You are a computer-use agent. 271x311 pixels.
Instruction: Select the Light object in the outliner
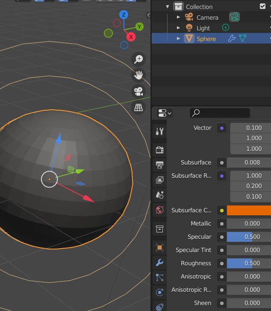pos(203,28)
